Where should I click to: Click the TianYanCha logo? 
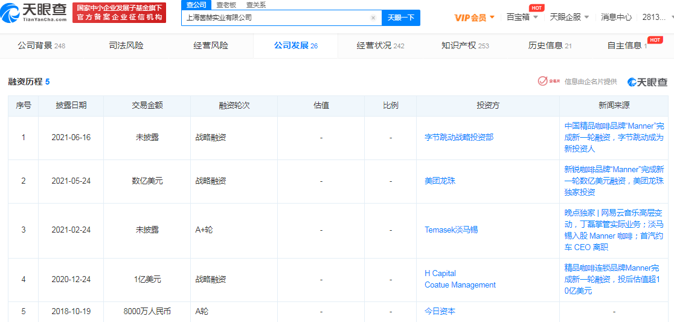click(x=34, y=13)
